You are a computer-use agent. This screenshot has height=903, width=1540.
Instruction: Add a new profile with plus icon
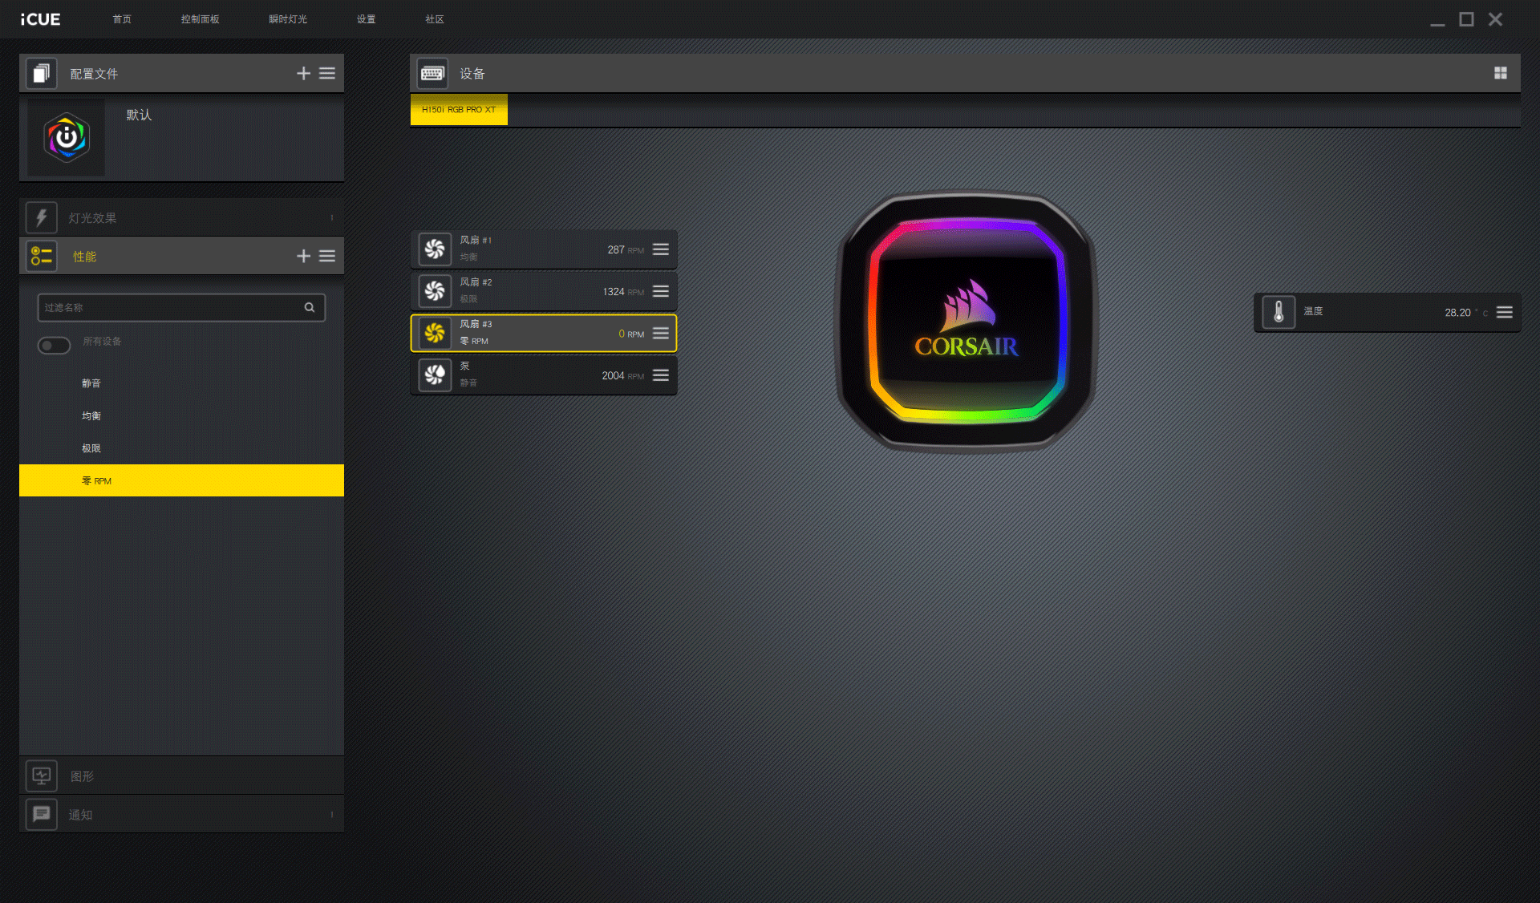coord(303,74)
